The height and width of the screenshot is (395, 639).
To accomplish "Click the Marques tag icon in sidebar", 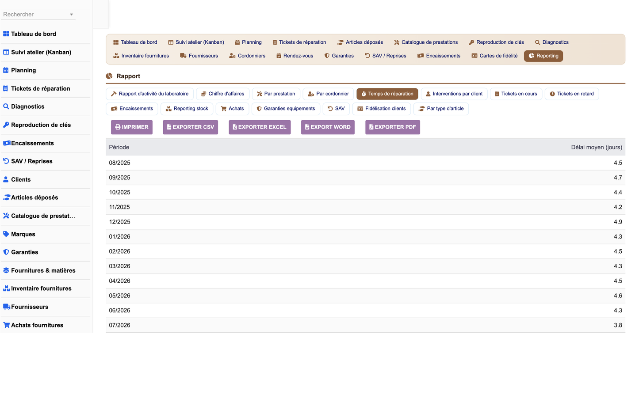I will (x=6, y=234).
